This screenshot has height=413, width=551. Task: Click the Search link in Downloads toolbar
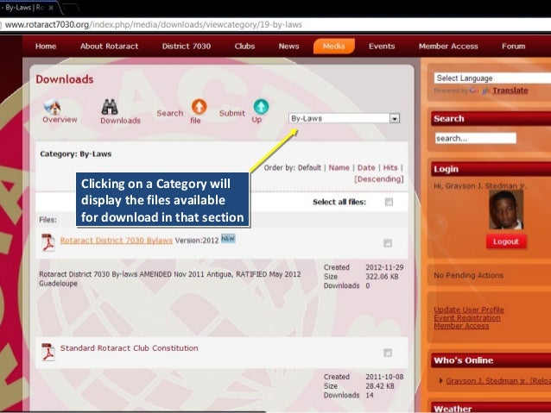[x=170, y=113]
